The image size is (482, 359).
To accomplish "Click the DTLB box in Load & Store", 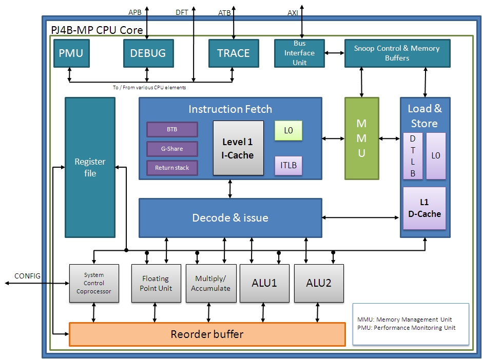I will tap(413, 156).
